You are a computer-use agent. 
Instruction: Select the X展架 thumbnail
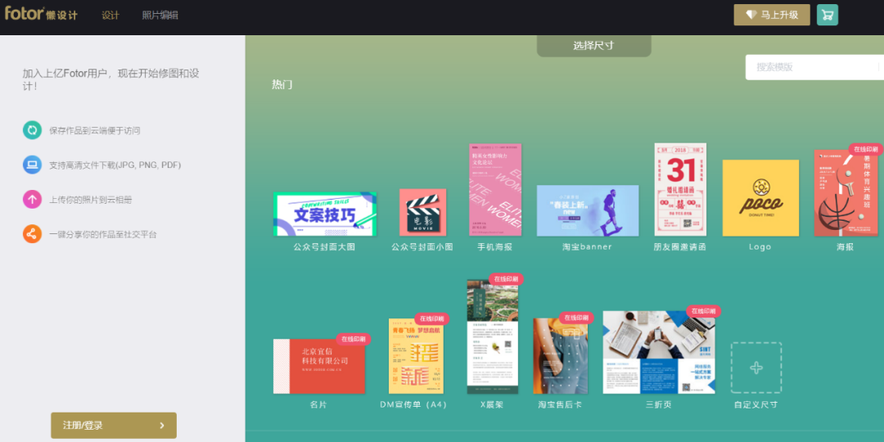click(x=493, y=336)
